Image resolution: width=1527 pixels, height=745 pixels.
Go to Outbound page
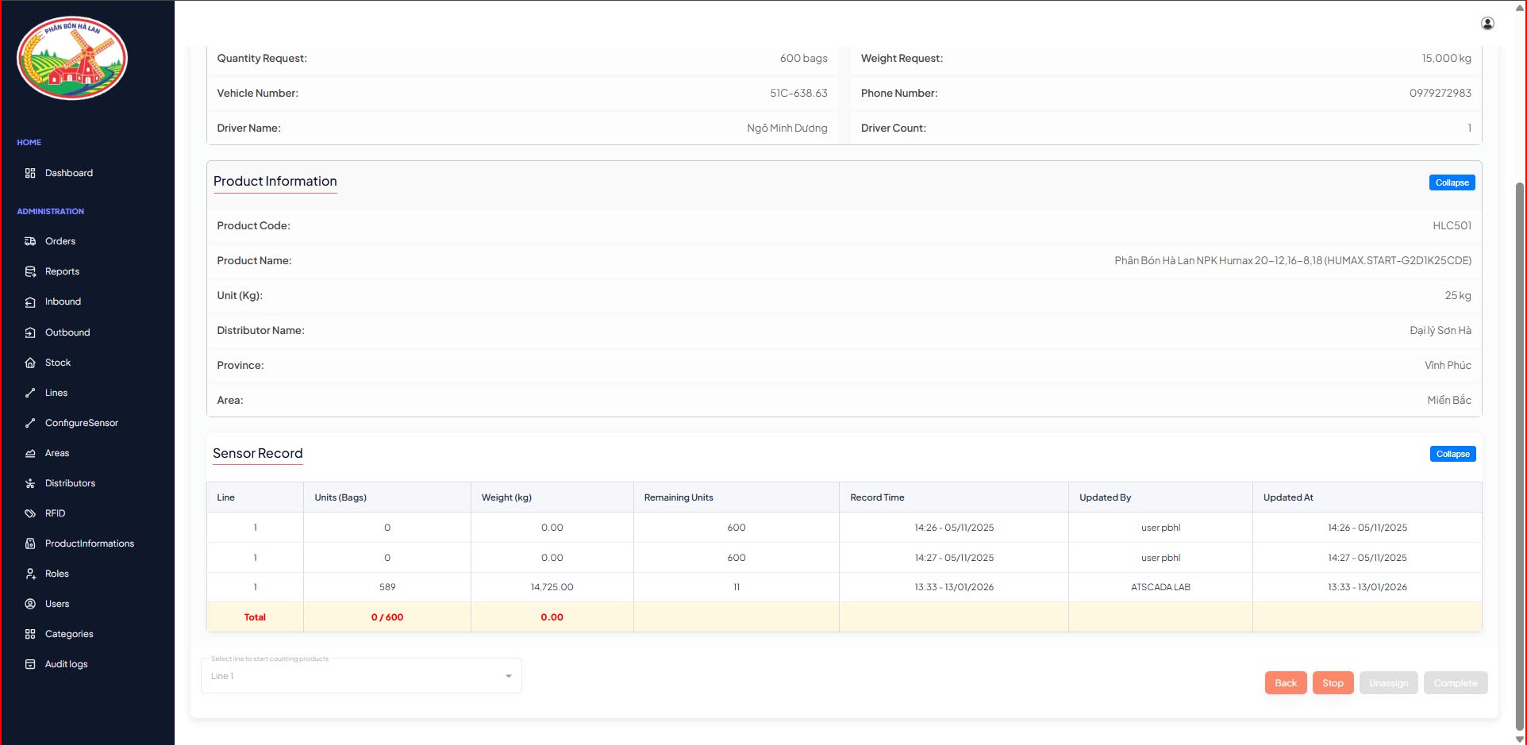(67, 332)
